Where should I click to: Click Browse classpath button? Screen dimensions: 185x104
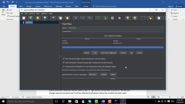tap(93, 75)
